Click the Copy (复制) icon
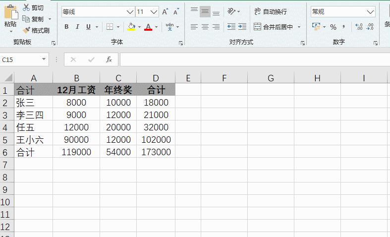 click(26, 19)
